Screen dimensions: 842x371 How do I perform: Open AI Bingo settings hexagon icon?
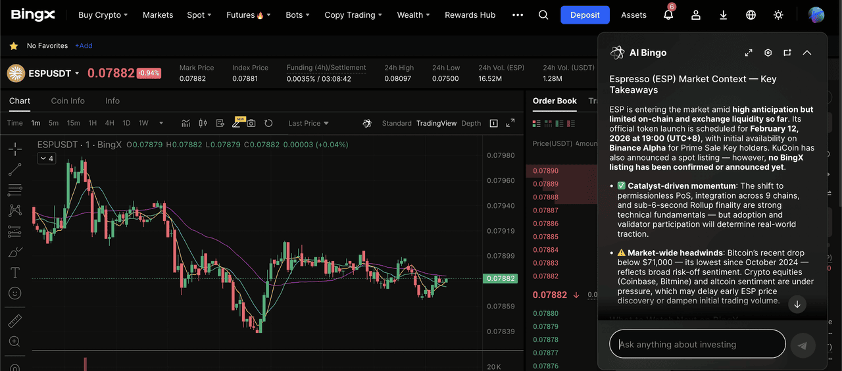click(x=768, y=53)
